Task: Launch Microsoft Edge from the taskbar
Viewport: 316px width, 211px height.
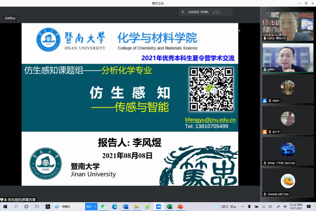Action: (115, 207)
